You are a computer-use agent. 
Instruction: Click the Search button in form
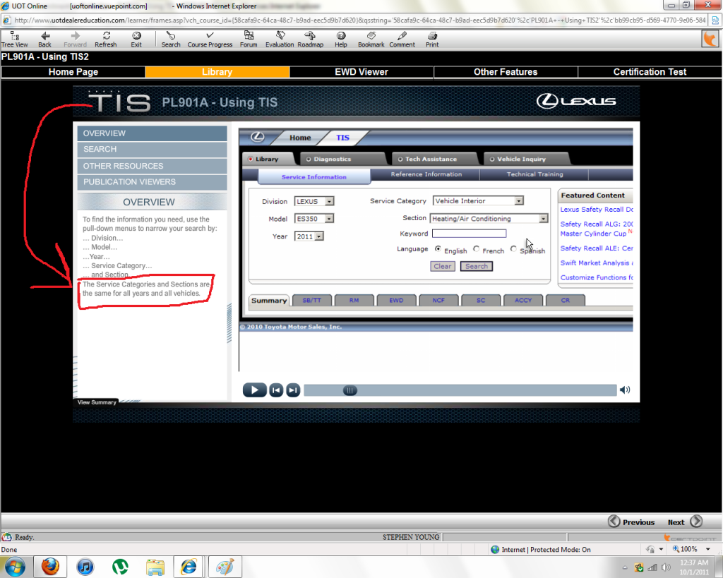click(476, 266)
